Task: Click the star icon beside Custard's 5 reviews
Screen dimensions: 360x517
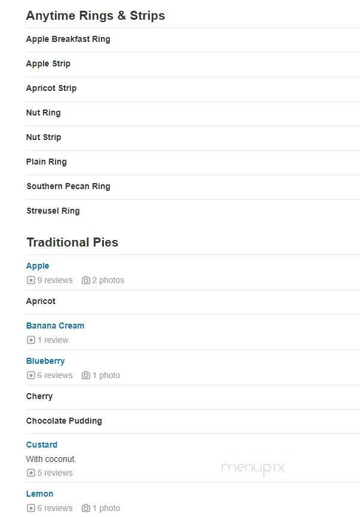Action: tap(30, 473)
